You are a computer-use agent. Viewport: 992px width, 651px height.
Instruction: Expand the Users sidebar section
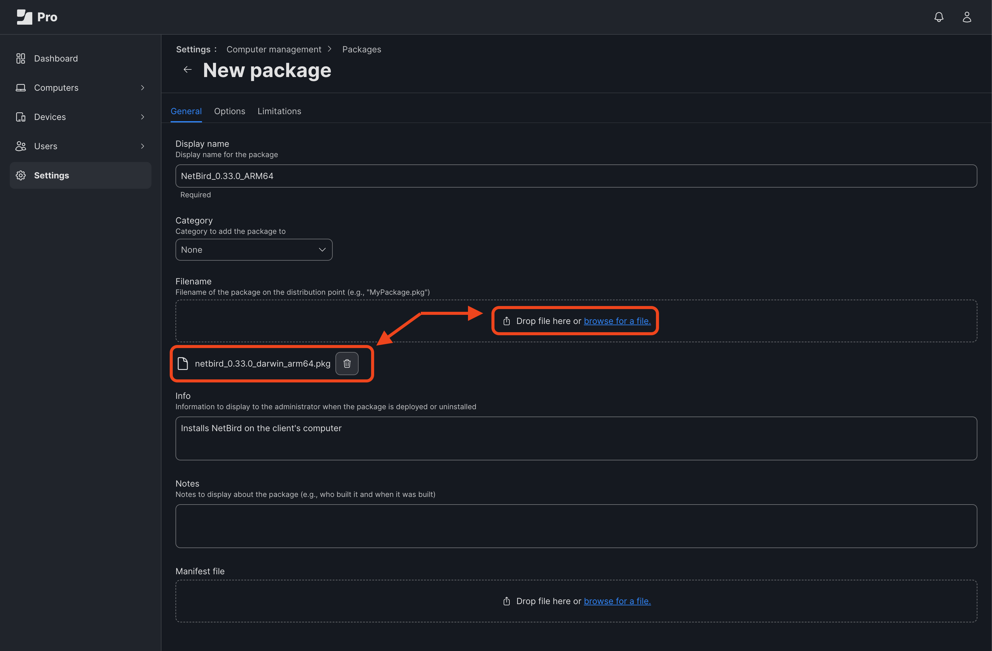tap(143, 146)
